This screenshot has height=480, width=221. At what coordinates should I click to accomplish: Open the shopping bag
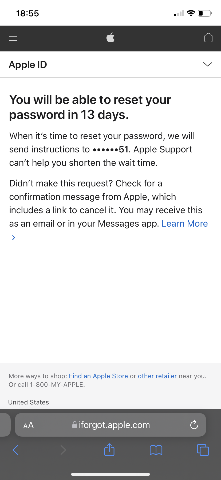click(x=208, y=38)
